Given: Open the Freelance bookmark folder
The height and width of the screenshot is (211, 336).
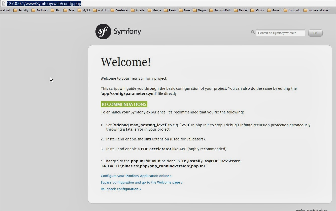Looking at the screenshot, I should 119,10.
